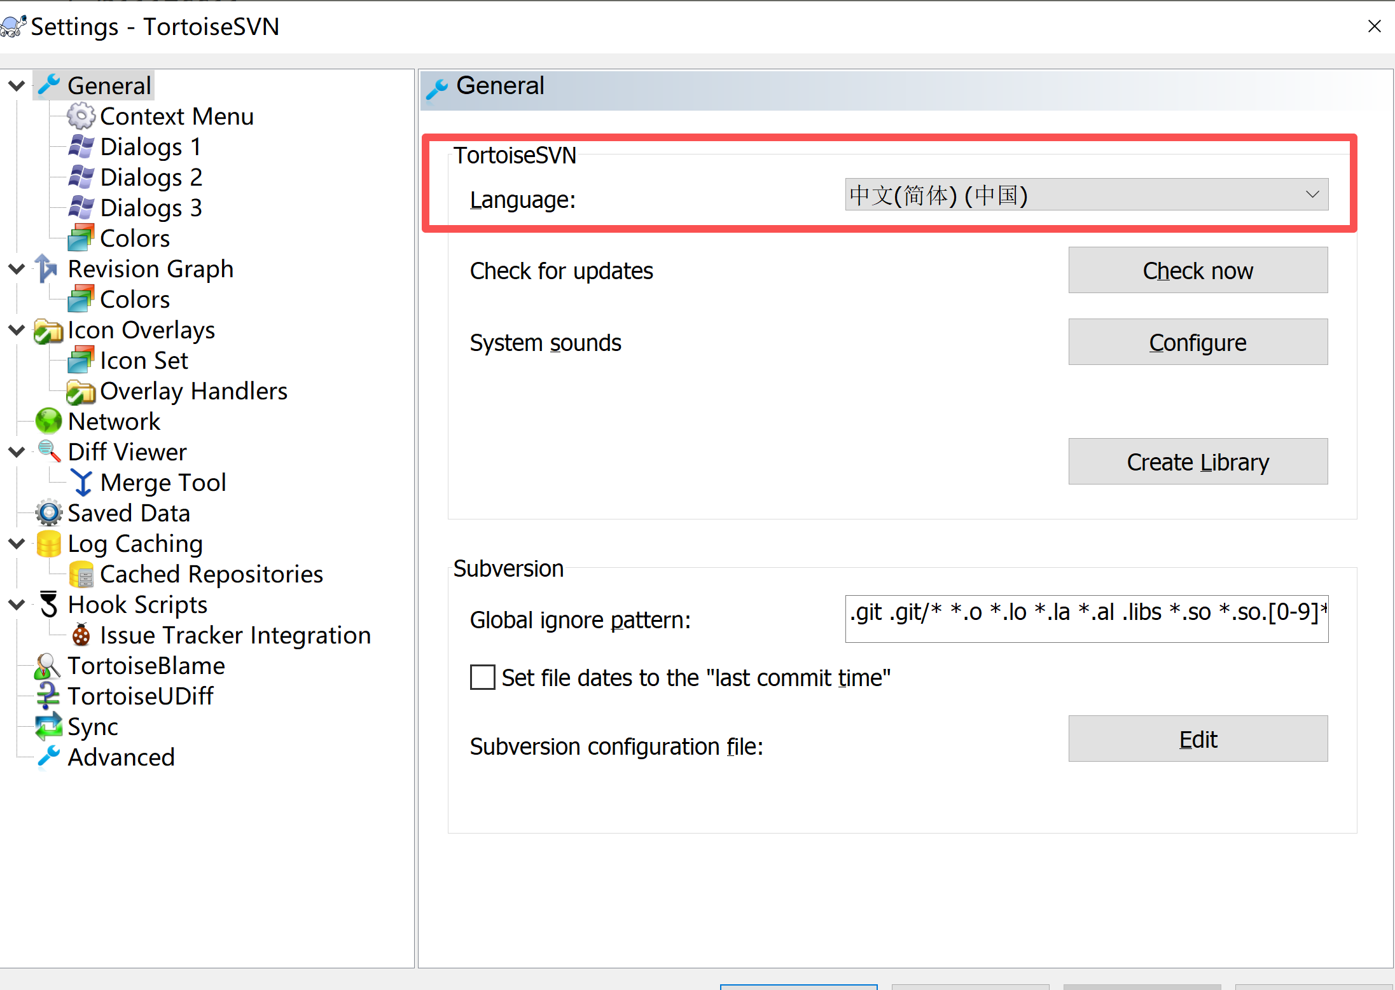
Task: Select Dialogs 2 in settings tree
Action: 151,177
